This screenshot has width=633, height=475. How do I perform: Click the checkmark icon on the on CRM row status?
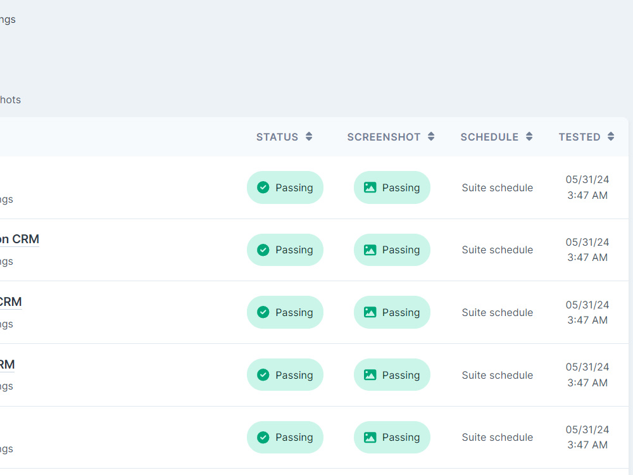click(x=263, y=250)
